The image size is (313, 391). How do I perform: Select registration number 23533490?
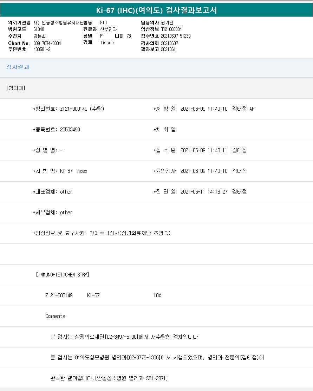pos(70,130)
